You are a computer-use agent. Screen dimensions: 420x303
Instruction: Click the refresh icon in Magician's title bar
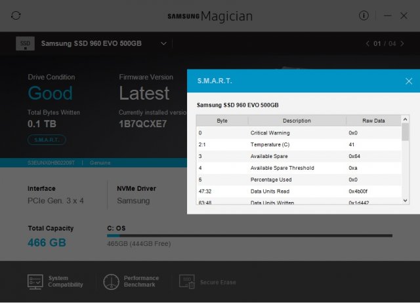point(16,16)
